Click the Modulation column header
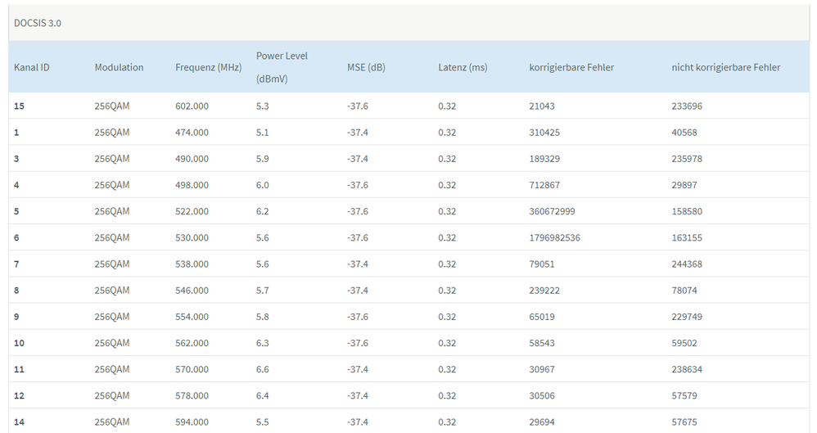The width and height of the screenshot is (817, 433). [119, 67]
